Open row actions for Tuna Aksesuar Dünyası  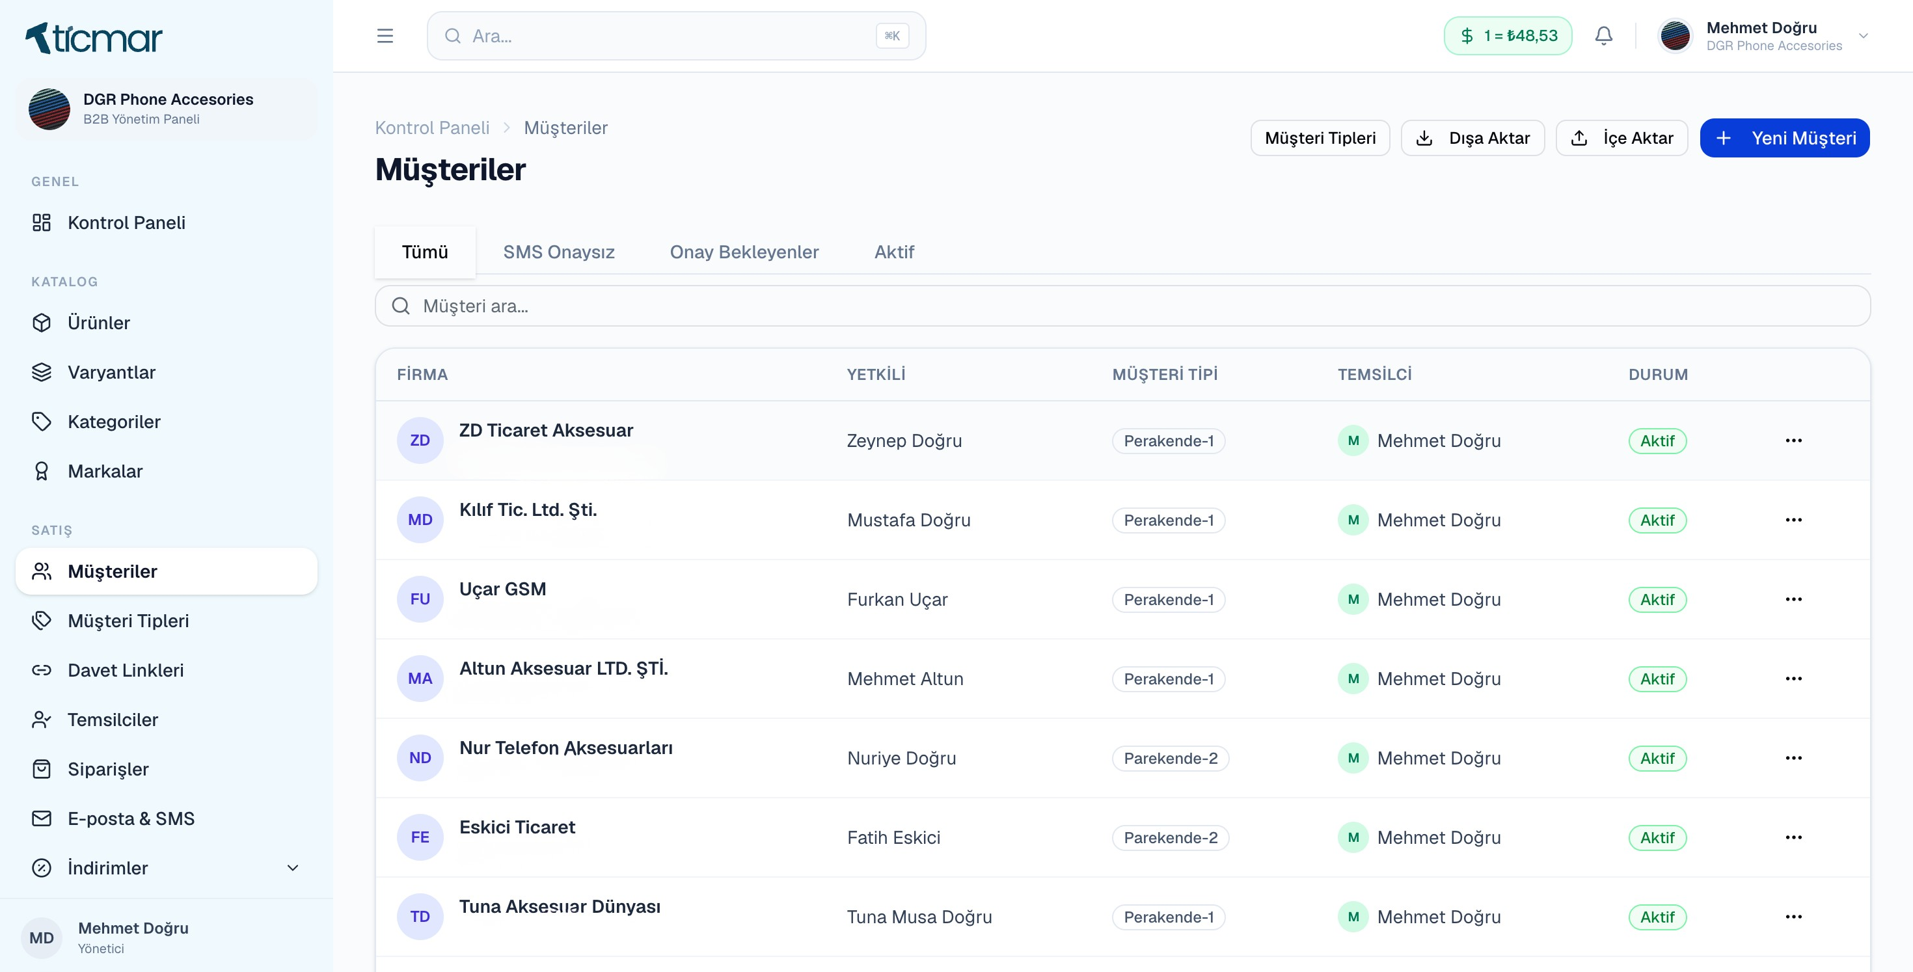pyautogui.click(x=1793, y=917)
